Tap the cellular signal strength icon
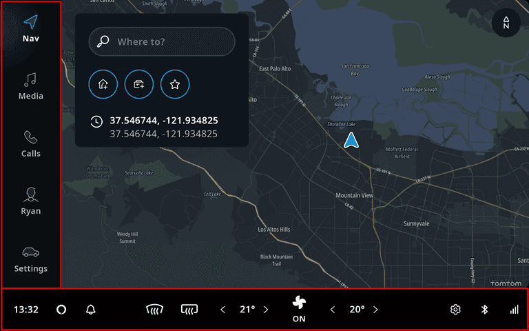529x331 pixels. click(514, 310)
